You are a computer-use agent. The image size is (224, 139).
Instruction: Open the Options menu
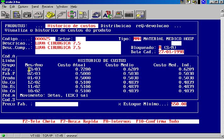(x=23, y=7)
